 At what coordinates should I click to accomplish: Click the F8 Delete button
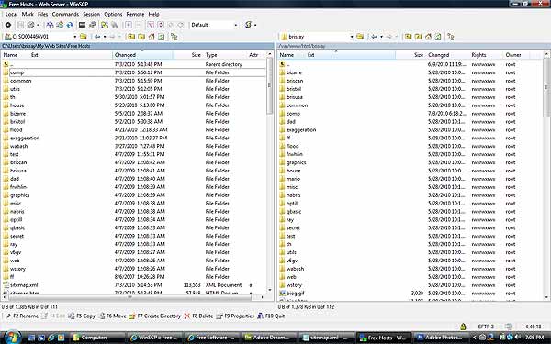(x=199, y=316)
